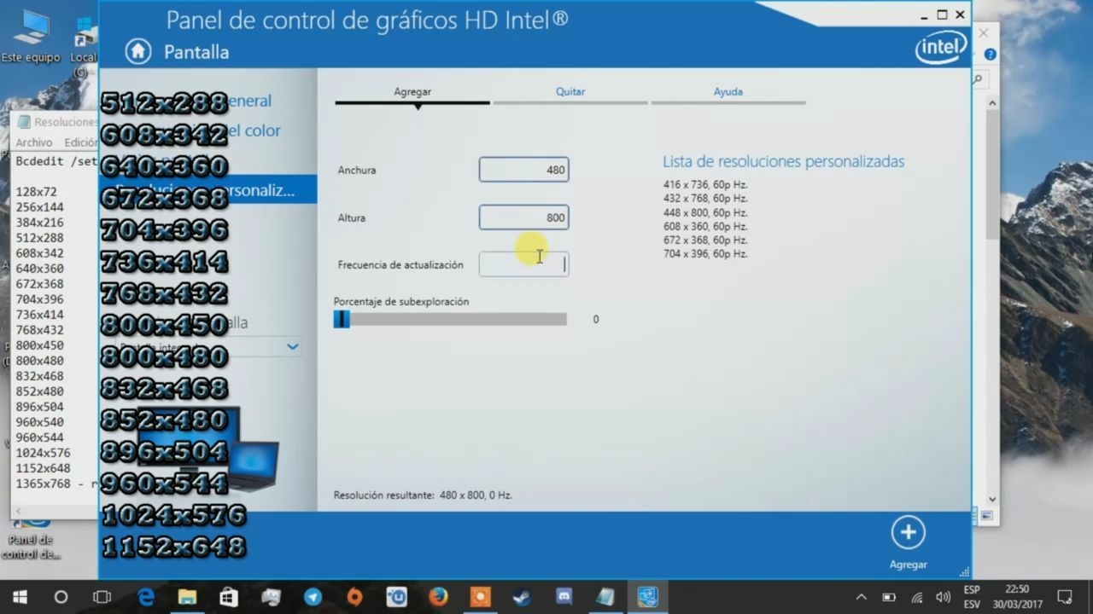The height and width of the screenshot is (614, 1093).
Task: Open Este equipo desktop icon
Action: pyautogui.click(x=31, y=37)
